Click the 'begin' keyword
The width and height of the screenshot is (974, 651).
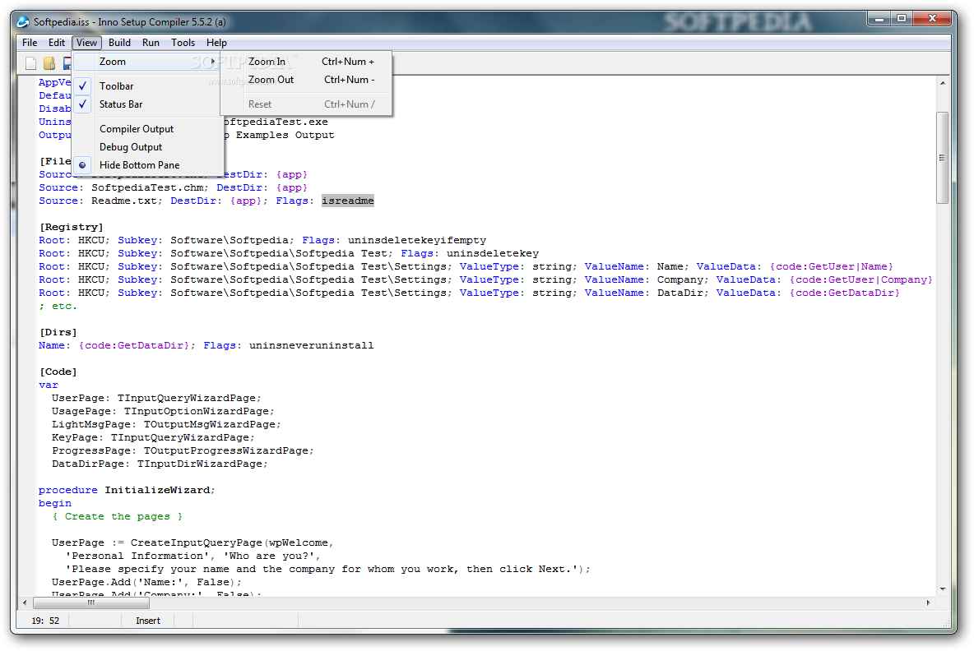[54, 503]
